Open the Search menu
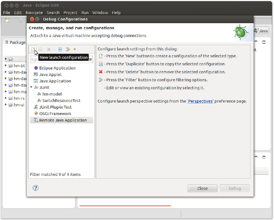 (53, 13)
